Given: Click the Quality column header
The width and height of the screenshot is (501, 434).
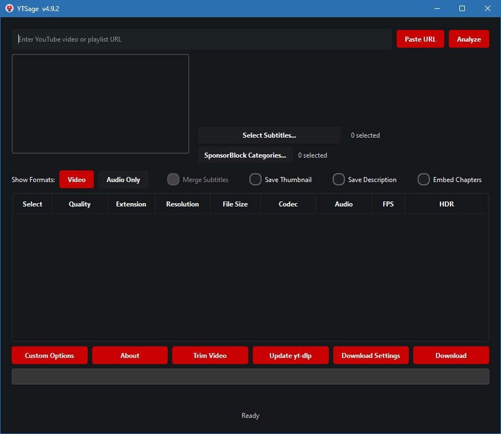Looking at the screenshot, I should (x=79, y=204).
